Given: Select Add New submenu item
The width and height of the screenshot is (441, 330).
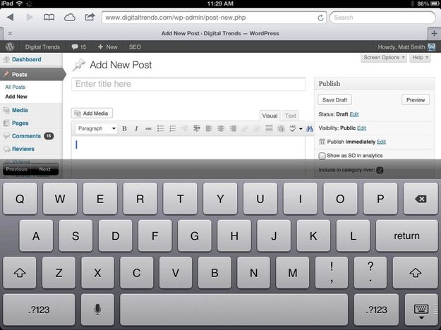Looking at the screenshot, I should pyautogui.click(x=16, y=97).
